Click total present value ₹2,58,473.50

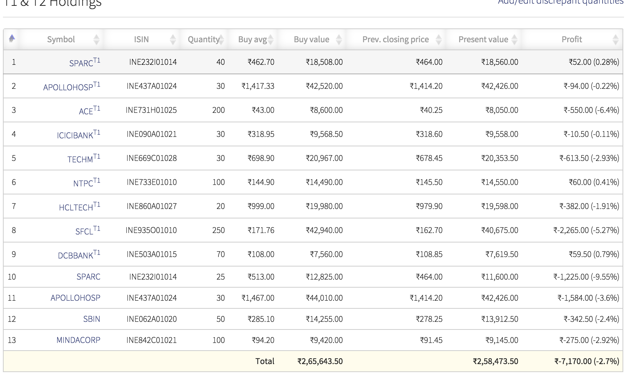point(495,361)
